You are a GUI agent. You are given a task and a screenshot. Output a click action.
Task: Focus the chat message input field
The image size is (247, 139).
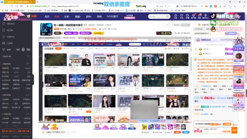click(x=217, y=130)
